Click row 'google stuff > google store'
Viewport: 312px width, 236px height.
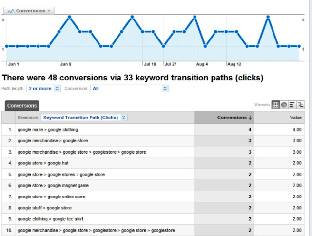[153, 208]
